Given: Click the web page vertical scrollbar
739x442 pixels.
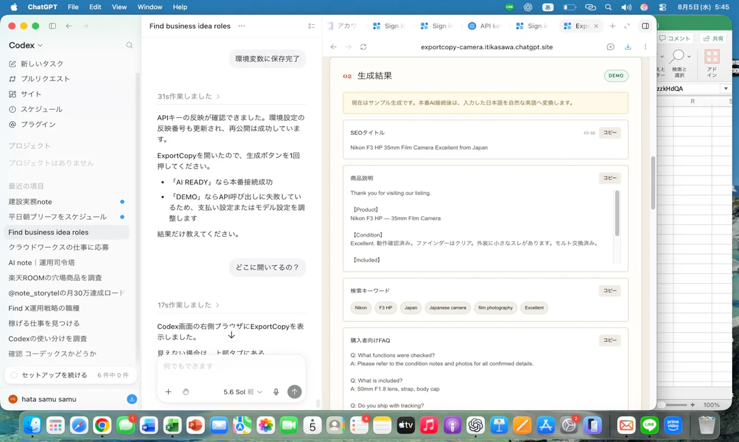Looking at the screenshot, I should coord(653,182).
